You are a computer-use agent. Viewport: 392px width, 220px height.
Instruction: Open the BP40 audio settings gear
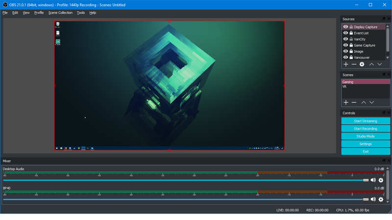pyautogui.click(x=381, y=199)
